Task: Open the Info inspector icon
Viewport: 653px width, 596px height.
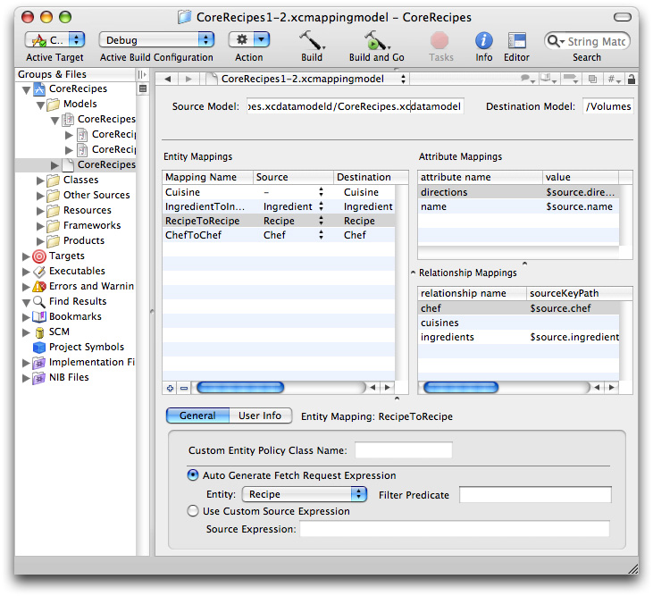Action: (x=483, y=41)
